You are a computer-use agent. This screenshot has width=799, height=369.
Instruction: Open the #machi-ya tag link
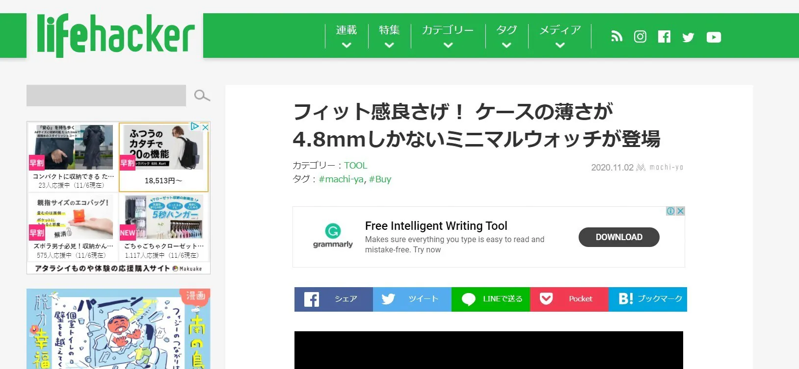341,179
